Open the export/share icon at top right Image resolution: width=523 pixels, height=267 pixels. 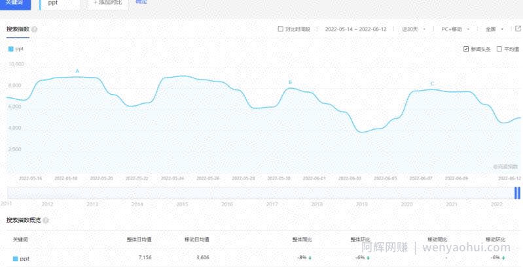518,29
